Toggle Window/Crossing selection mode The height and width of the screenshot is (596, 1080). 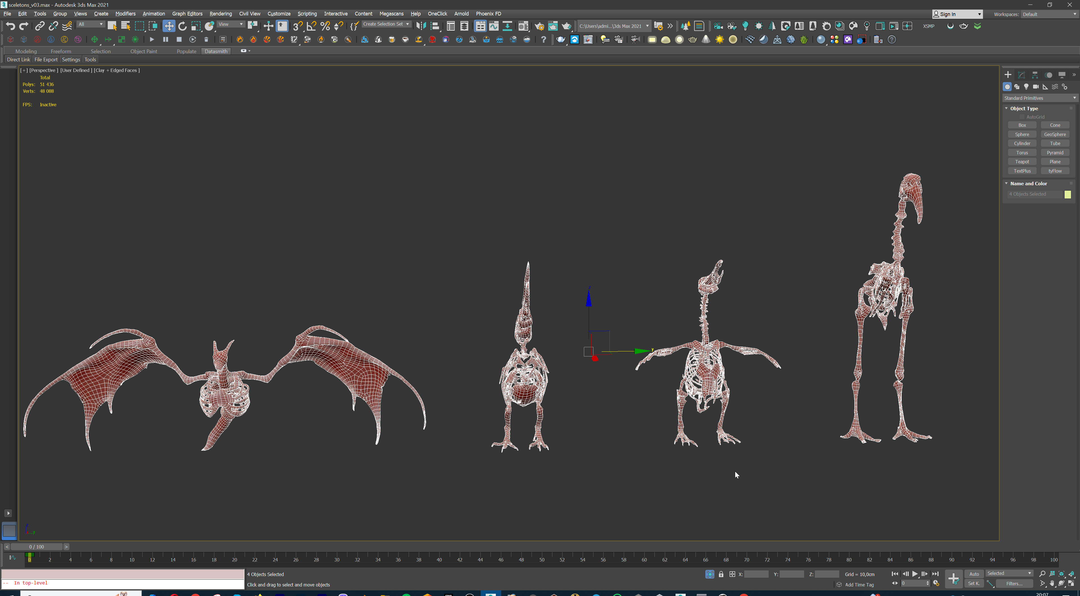[153, 26]
